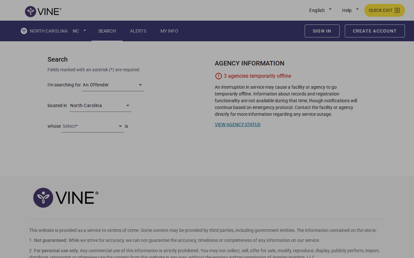Open the VIEW AGENCY STATUS link
Image resolution: width=414 pixels, height=258 pixels.
pyautogui.click(x=238, y=124)
